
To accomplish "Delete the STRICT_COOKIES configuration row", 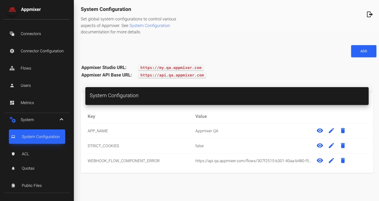I will click(343, 146).
